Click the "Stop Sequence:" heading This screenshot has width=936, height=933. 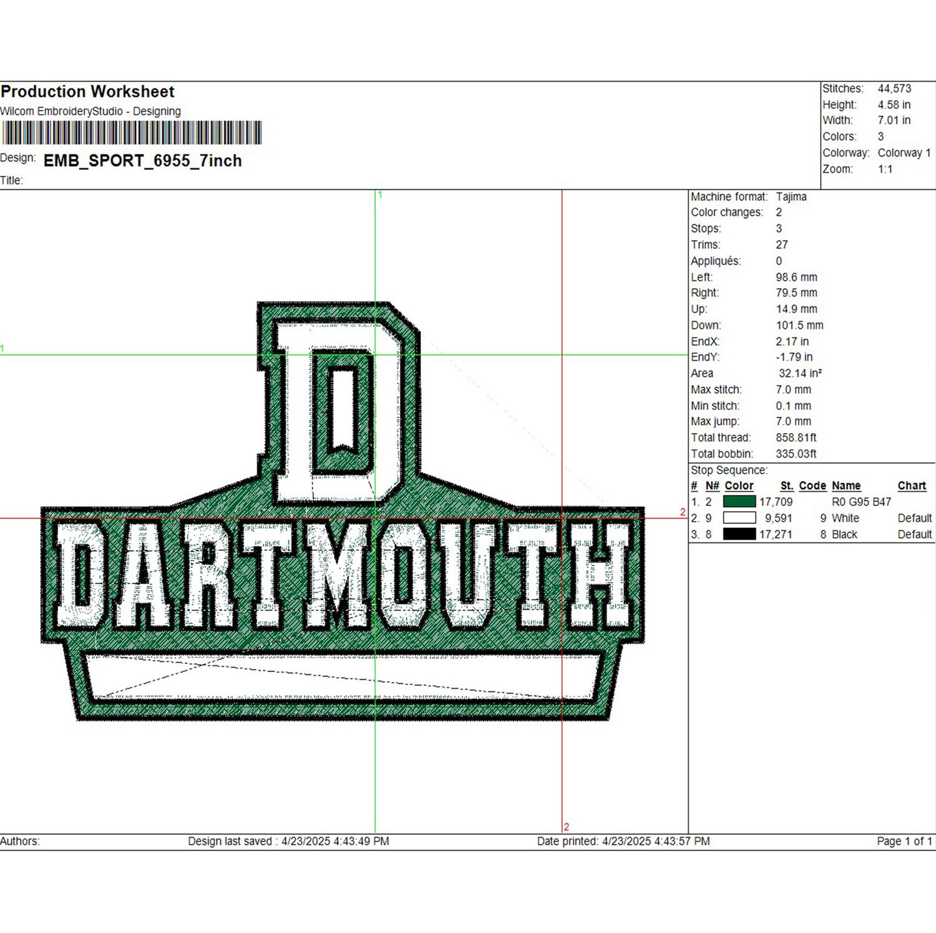click(729, 470)
